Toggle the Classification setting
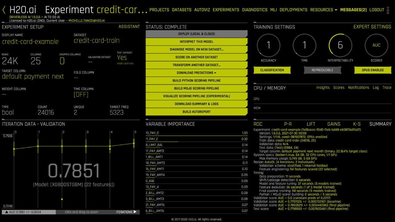Image resolution: width=395 pixels, height=222 pixels. coord(272,70)
